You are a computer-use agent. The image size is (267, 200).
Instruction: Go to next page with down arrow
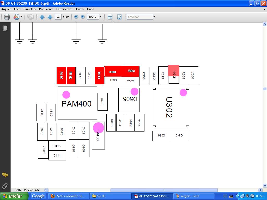pyautogui.click(x=50, y=17)
